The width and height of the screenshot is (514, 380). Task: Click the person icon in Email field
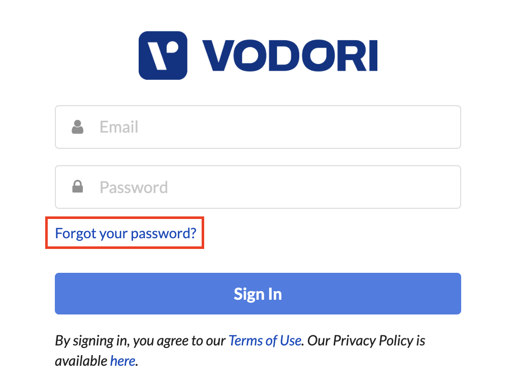click(x=78, y=127)
